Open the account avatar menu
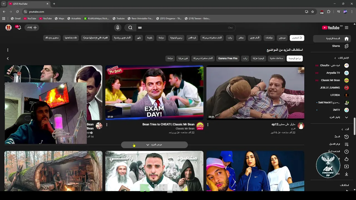This screenshot has width=356, height=200. pos(9,27)
